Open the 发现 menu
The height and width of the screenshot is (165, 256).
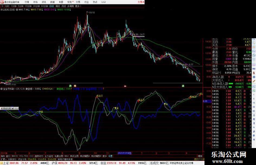coord(70,2)
